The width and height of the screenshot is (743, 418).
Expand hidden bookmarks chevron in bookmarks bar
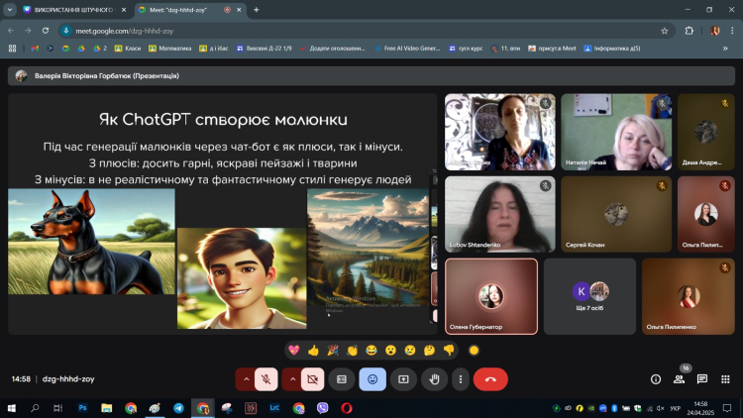(725, 48)
